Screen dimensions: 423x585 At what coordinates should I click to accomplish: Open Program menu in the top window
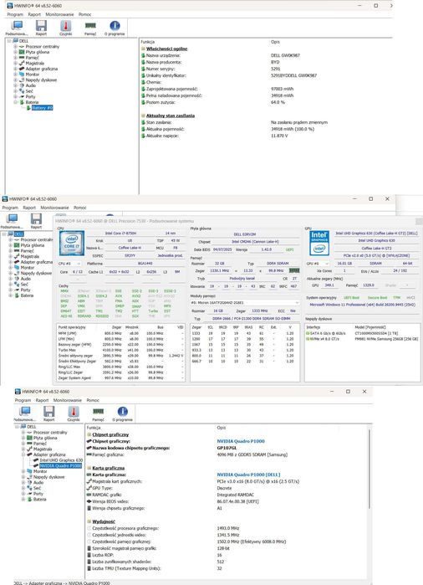pos(15,14)
